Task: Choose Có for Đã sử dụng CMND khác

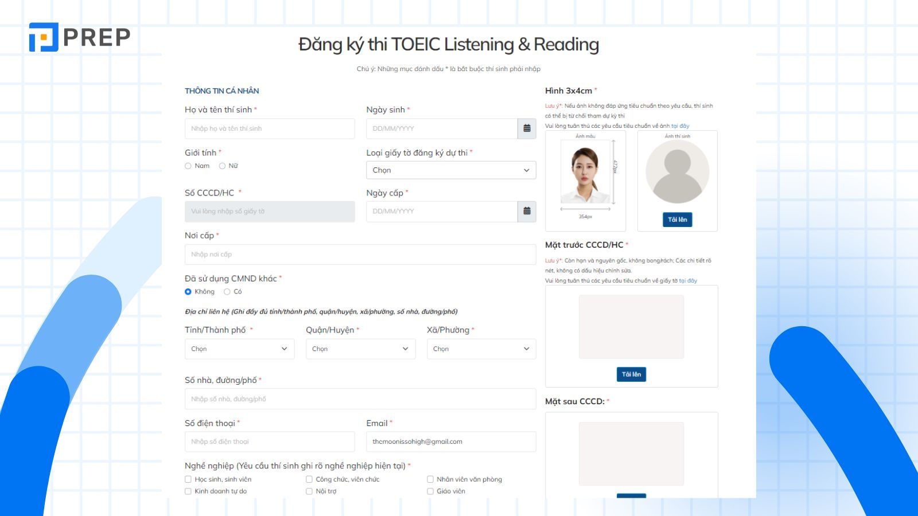Action: pyautogui.click(x=227, y=292)
